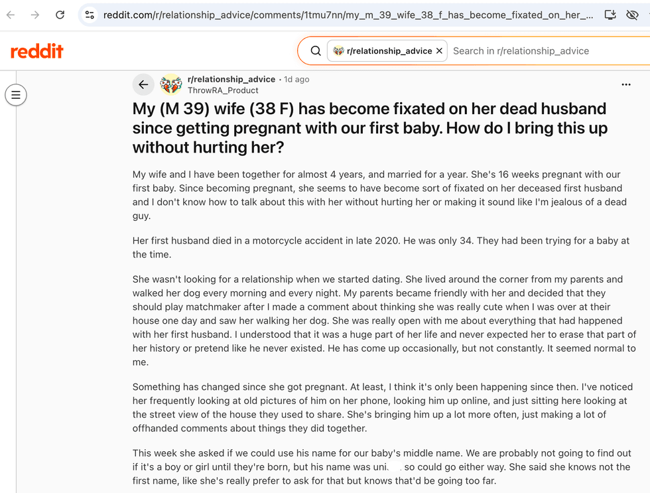Click the search magnifier icon
The height and width of the screenshot is (493, 650).
point(316,50)
